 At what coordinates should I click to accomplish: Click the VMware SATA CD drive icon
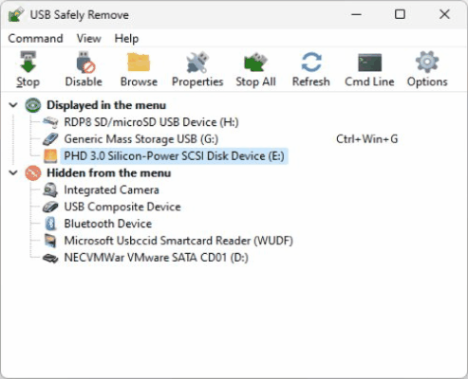50,258
